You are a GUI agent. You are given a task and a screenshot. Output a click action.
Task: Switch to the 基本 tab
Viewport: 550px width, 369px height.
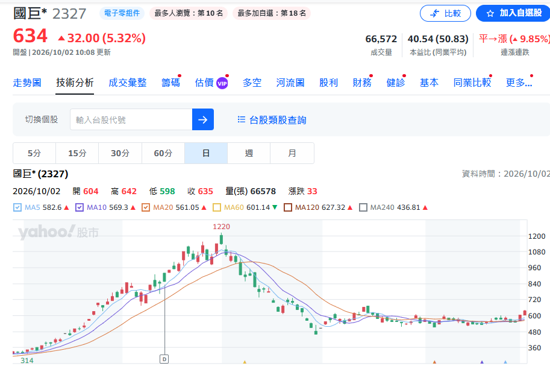coord(429,83)
